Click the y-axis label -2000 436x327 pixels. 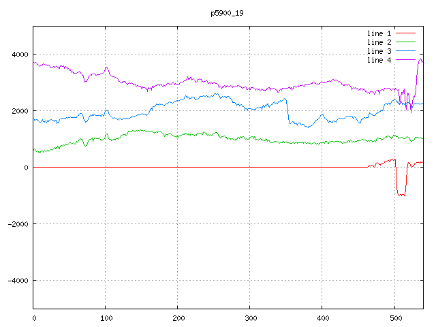tap(18, 224)
